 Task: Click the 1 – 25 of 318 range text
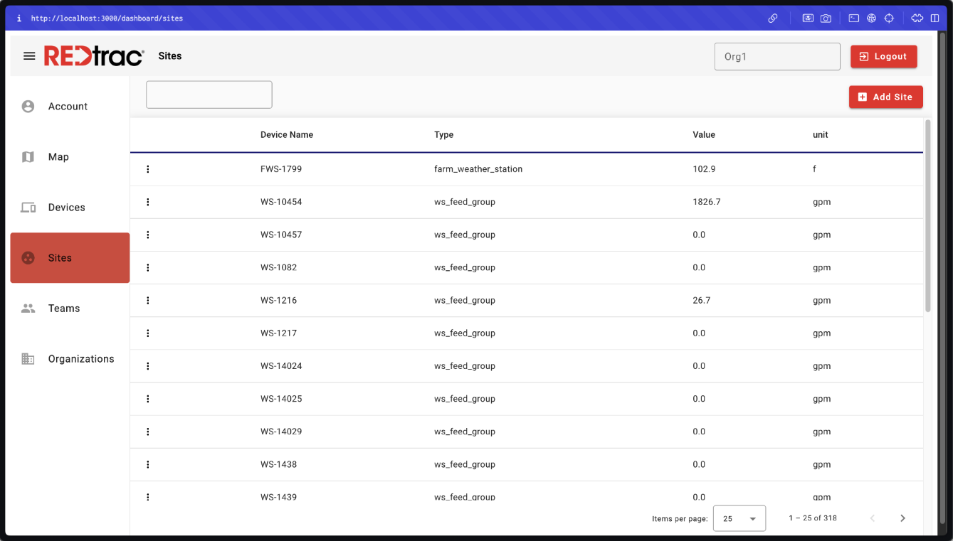pyautogui.click(x=813, y=518)
